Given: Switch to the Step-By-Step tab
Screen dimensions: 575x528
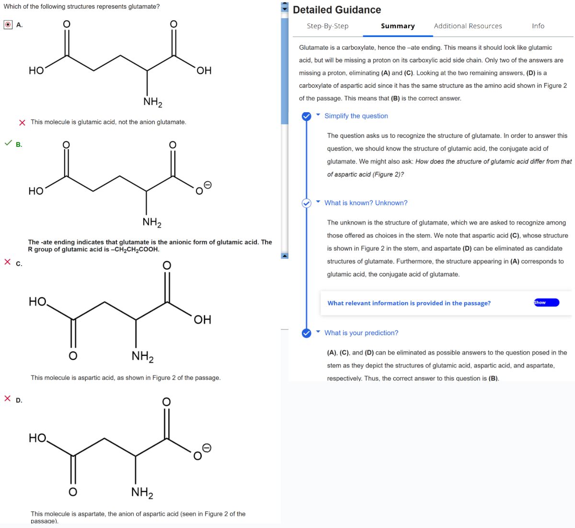Looking at the screenshot, I should 328,26.
